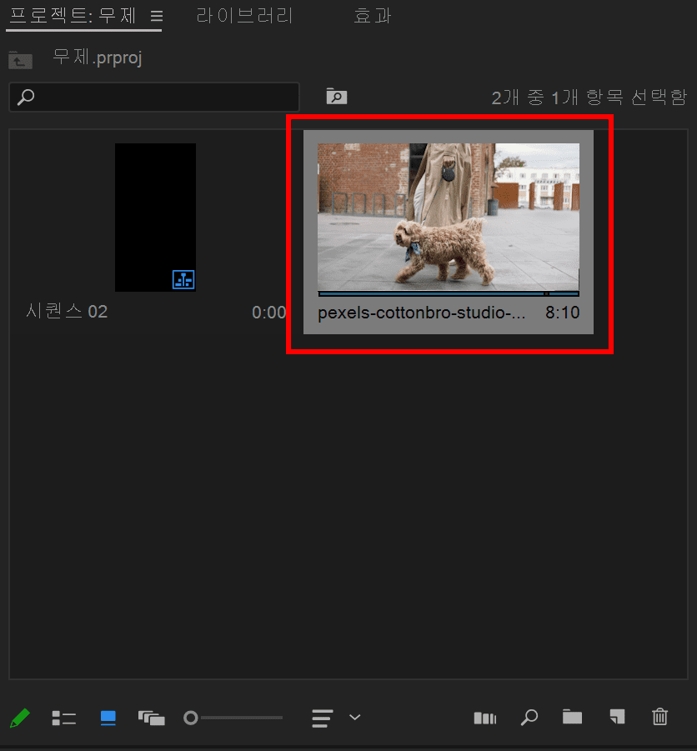This screenshot has height=751, width=697.
Task: Go up one bin level icon
Action: pyautogui.click(x=20, y=60)
